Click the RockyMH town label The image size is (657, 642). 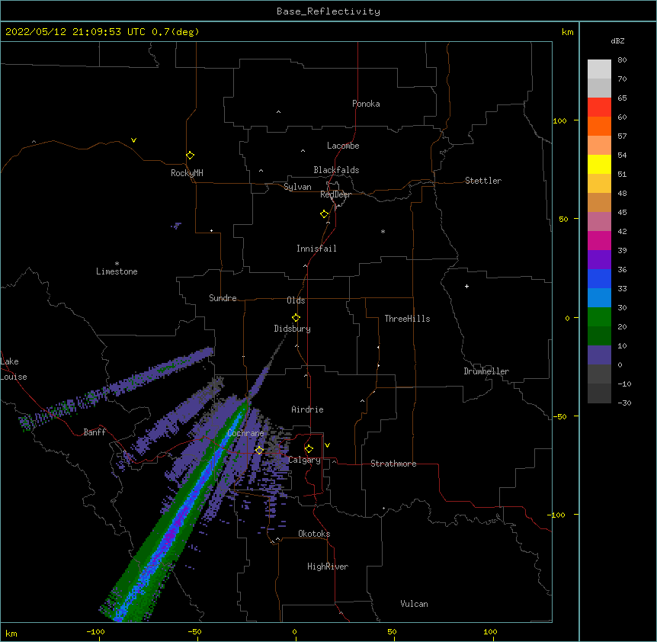(x=187, y=173)
